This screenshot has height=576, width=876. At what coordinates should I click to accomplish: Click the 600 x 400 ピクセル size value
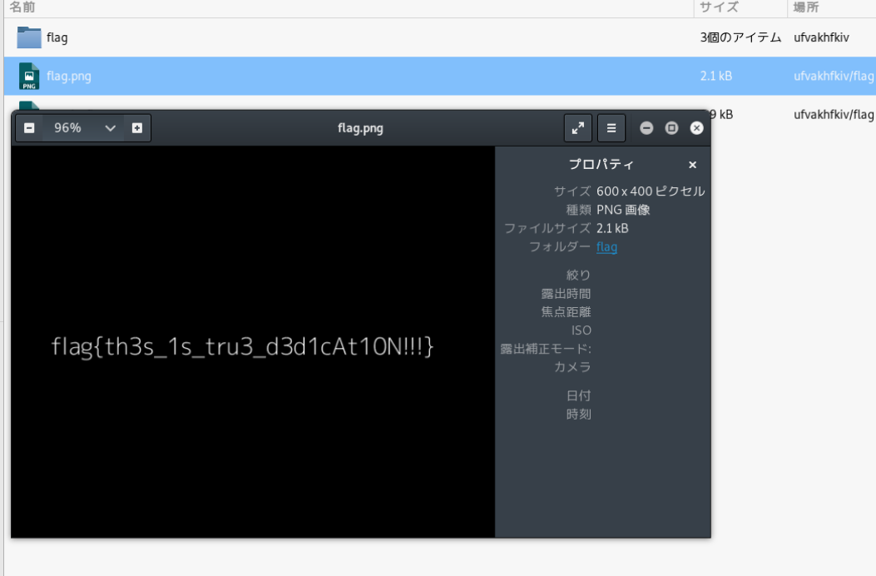click(x=651, y=191)
